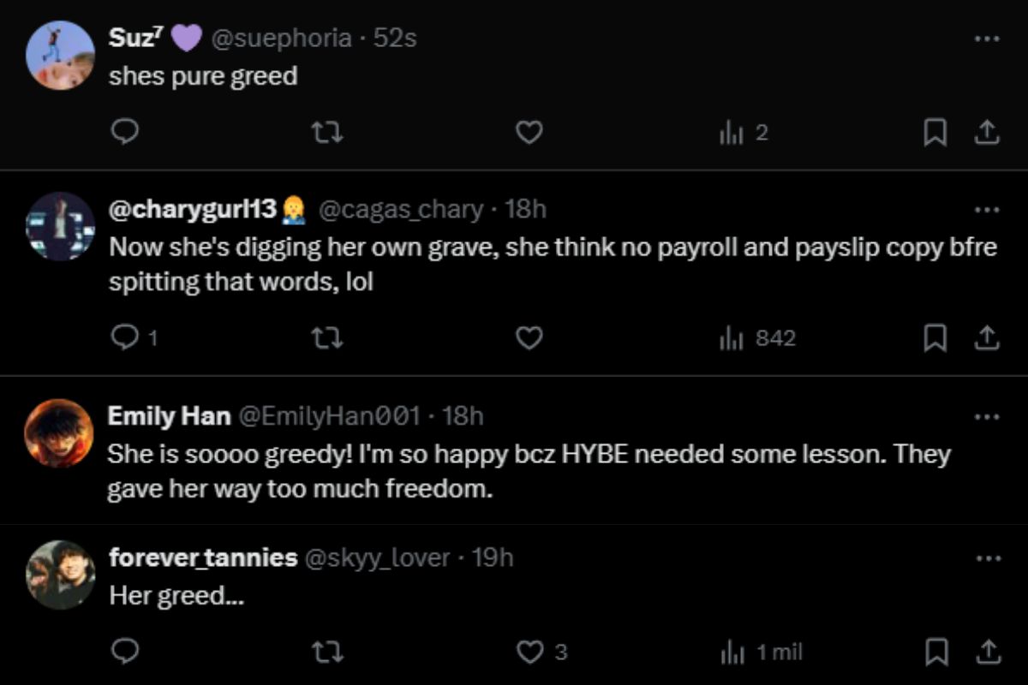Like the charygurl13 payroll tweet
This screenshot has height=685, width=1028.
pos(529,338)
